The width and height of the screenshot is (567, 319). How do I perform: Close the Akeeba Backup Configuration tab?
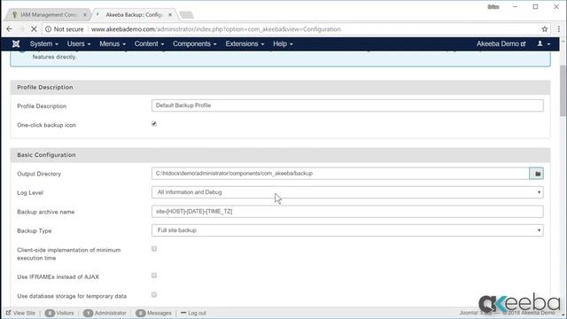170,15
